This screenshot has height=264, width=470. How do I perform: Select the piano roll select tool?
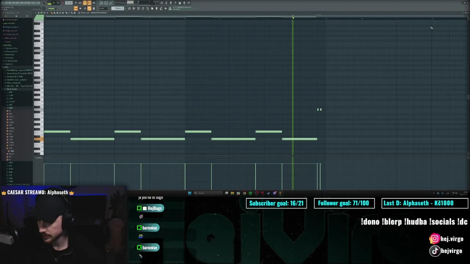(69, 13)
